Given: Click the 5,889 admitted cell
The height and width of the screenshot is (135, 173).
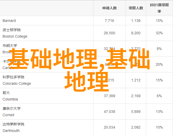Looking at the screenshot, I should (x=136, y=112).
